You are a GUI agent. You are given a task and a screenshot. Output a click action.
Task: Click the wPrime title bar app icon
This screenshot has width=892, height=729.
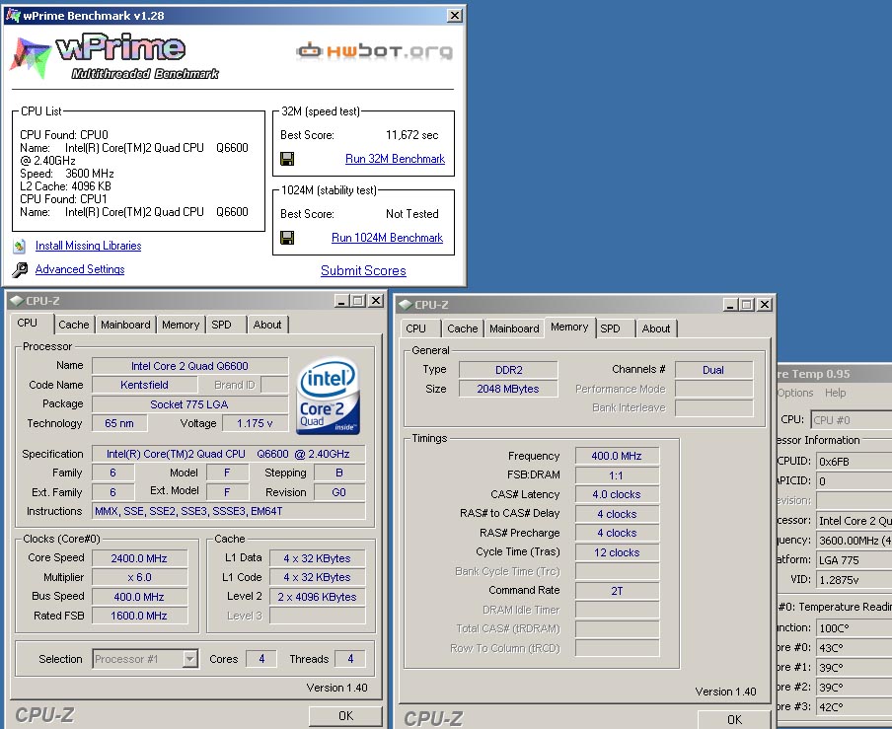(x=13, y=16)
